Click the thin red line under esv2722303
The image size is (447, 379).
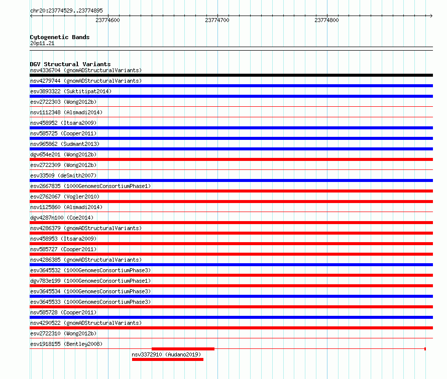(x=231, y=107)
